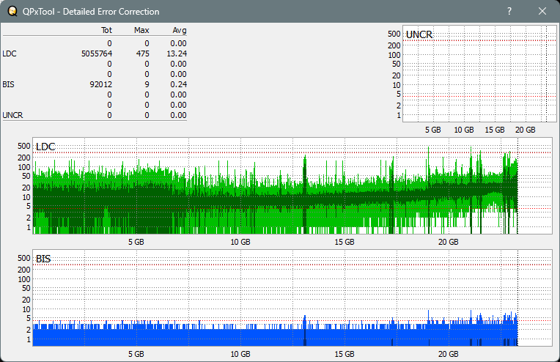Select the BIS average value 0.24
Viewport: 560px width, 362px height.
[x=178, y=84]
